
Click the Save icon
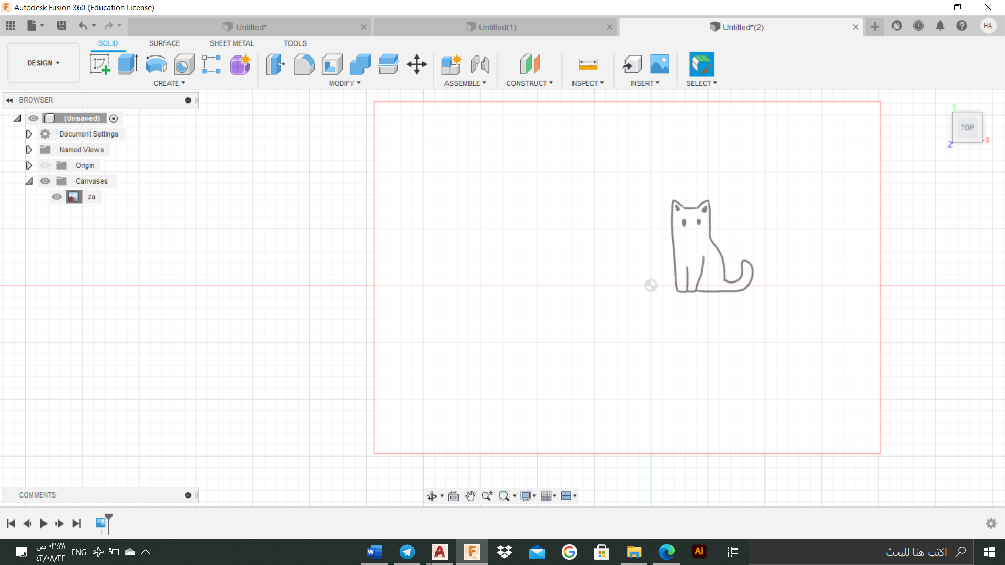[61, 26]
